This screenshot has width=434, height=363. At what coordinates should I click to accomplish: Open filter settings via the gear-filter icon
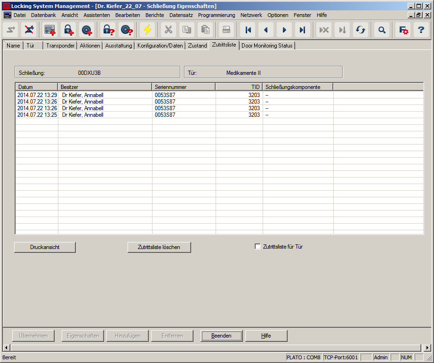[402, 30]
